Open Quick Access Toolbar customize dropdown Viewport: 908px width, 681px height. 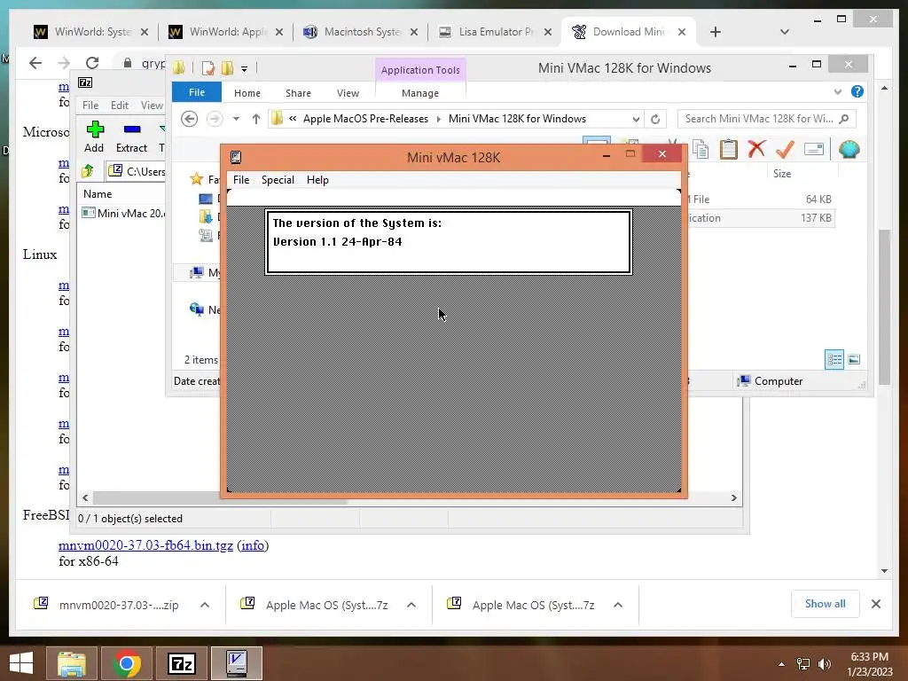(x=244, y=69)
